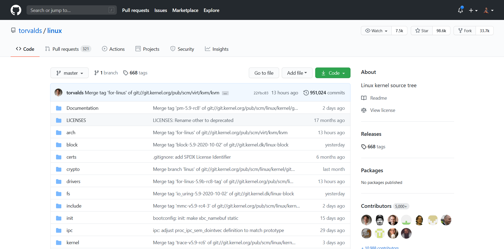Switch to the Actions tab
The height and width of the screenshot is (249, 504).
(113, 49)
